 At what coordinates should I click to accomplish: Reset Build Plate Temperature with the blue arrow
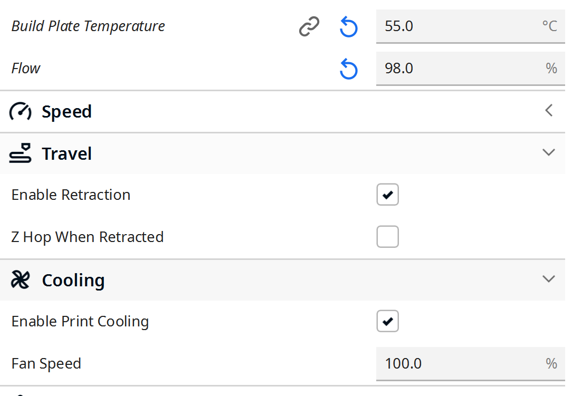[348, 26]
